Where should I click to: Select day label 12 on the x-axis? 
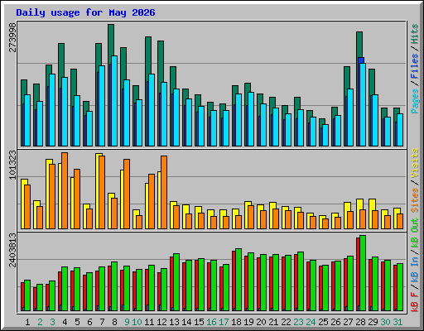[x=161, y=322]
